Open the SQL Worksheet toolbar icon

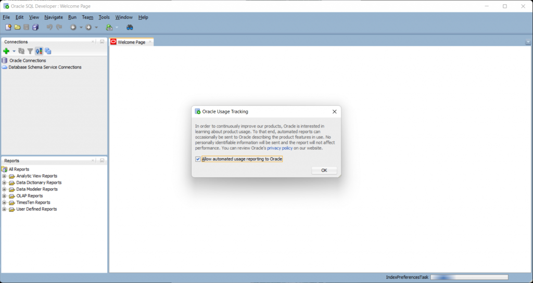click(x=109, y=27)
